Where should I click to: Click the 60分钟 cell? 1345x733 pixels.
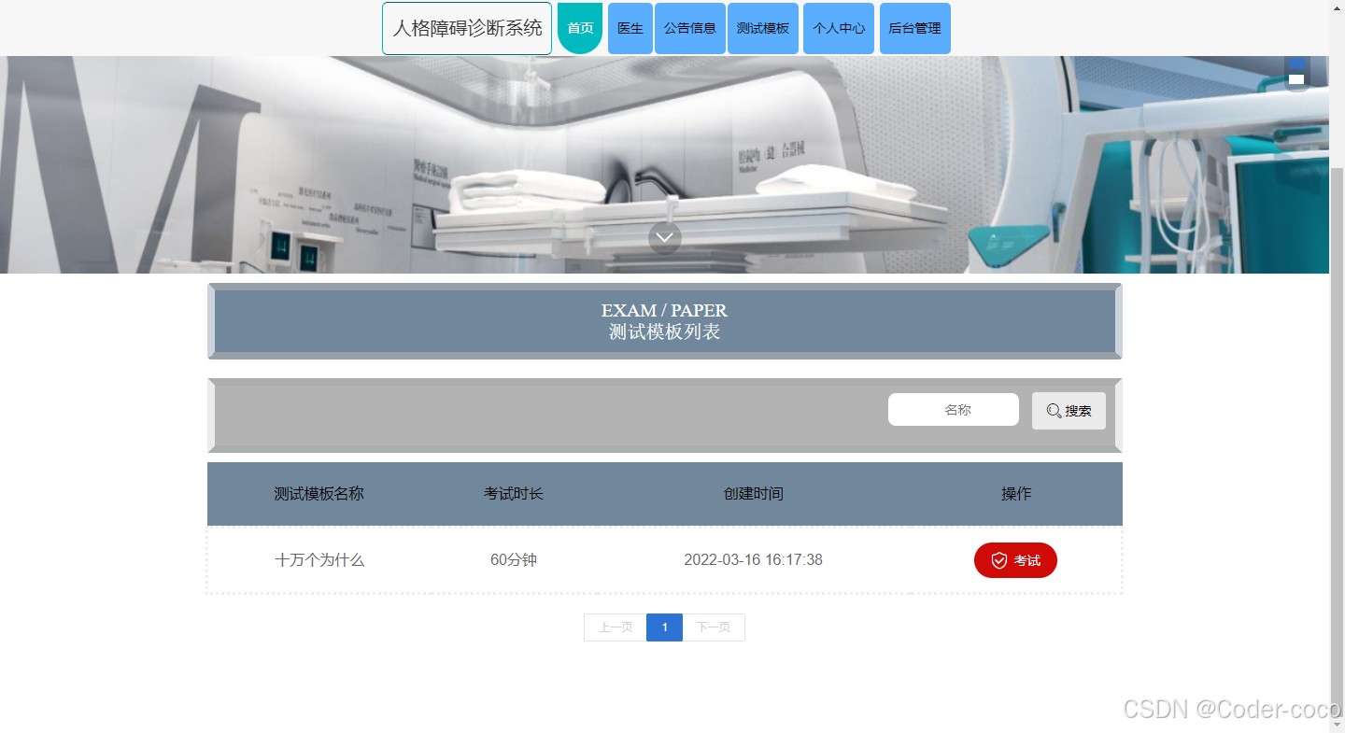click(x=514, y=560)
